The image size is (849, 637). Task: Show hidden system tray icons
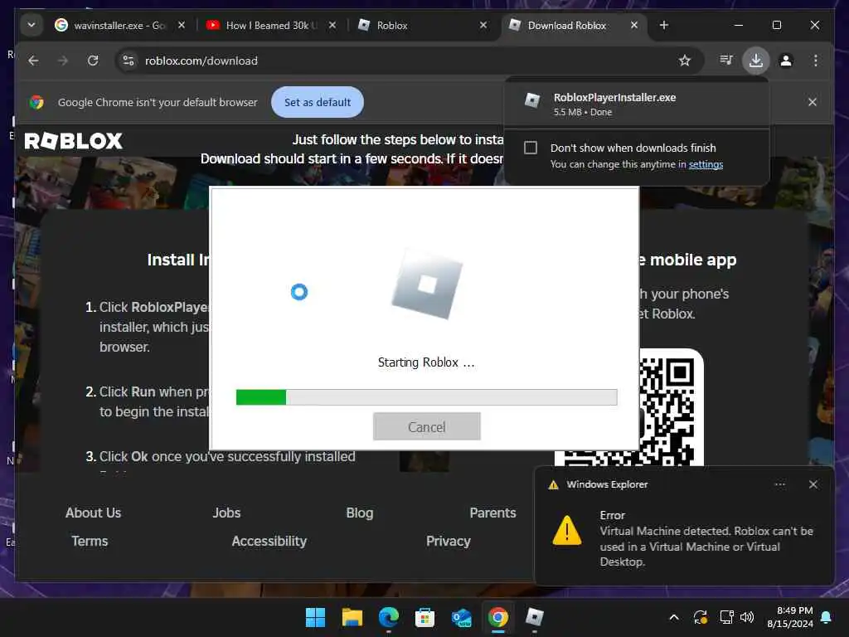[x=674, y=617]
